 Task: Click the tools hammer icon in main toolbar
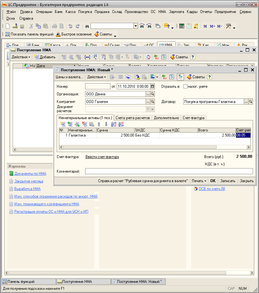228,26
